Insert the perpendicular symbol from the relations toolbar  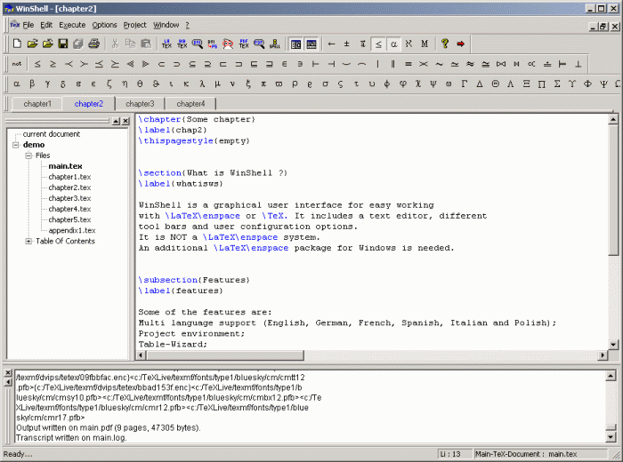coord(578,64)
